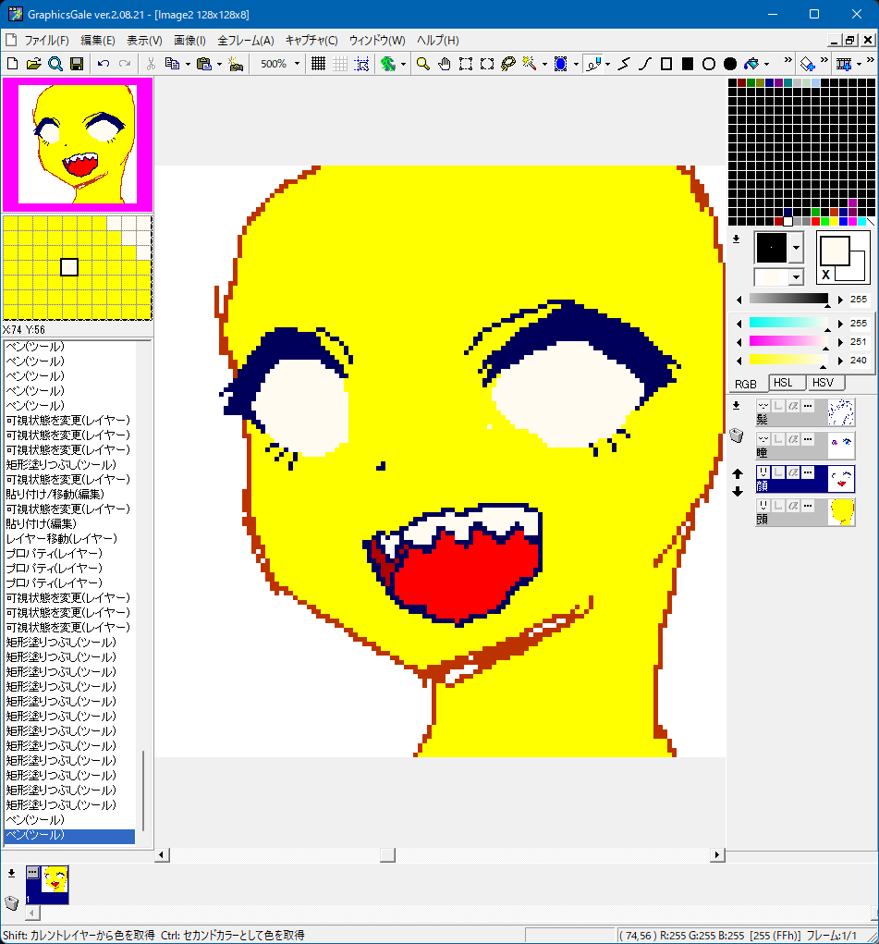Select the filled rectangle tool
This screenshot has width=879, height=944.
click(688, 64)
